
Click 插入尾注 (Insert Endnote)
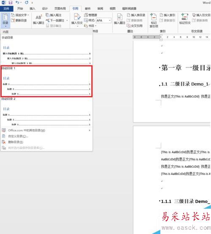[x=54, y=15]
